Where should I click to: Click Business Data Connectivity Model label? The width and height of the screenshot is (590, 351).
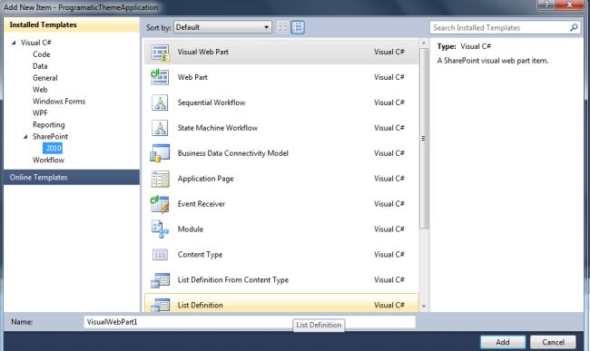coord(233,153)
